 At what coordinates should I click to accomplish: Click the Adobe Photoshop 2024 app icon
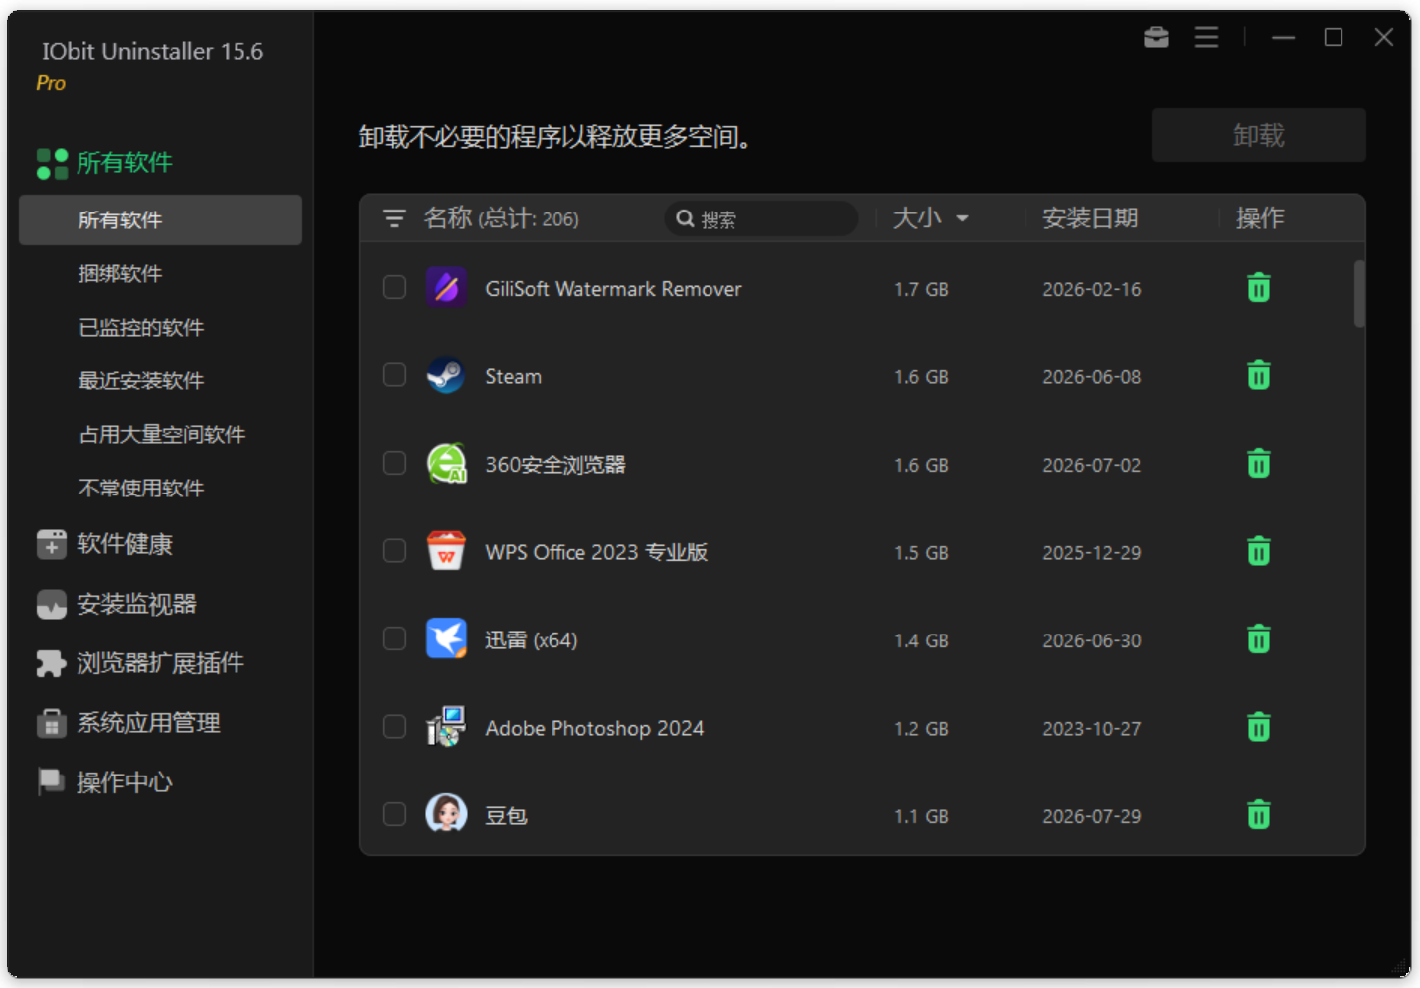446,727
